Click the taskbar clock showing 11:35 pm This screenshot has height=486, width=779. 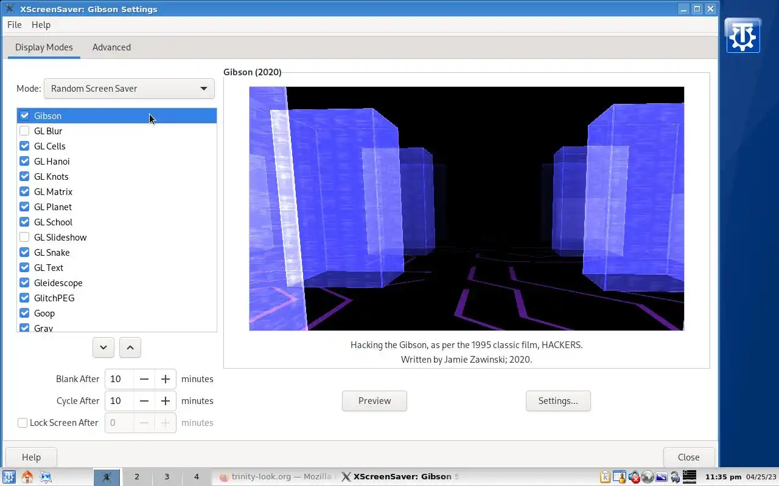pyautogui.click(x=723, y=477)
